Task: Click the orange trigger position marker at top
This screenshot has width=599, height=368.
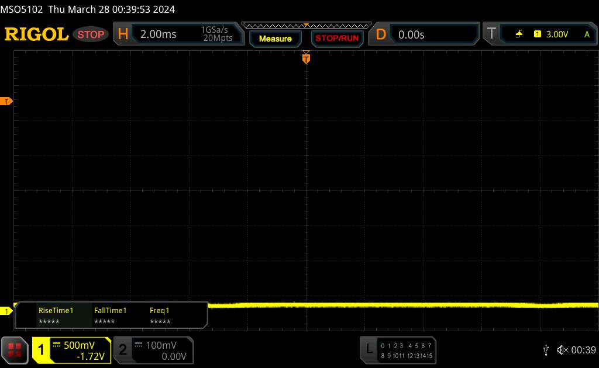Action: click(x=306, y=58)
